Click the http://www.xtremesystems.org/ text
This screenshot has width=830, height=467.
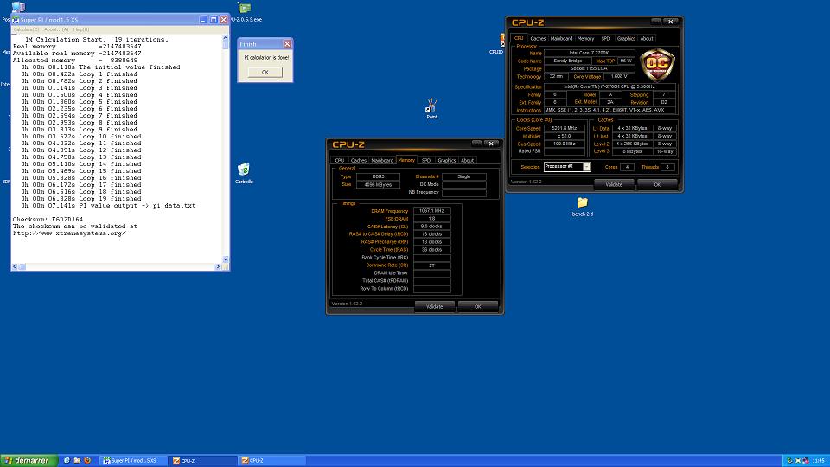pos(69,233)
